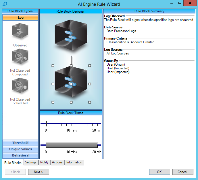Expand the Threshold rule block section
The width and height of the screenshot is (198, 180).
click(20, 143)
